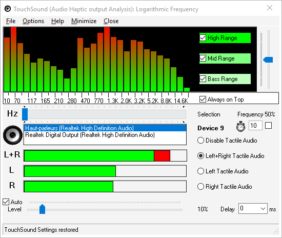The image size is (282, 238).
Task: Open the File menu
Action: click(11, 21)
